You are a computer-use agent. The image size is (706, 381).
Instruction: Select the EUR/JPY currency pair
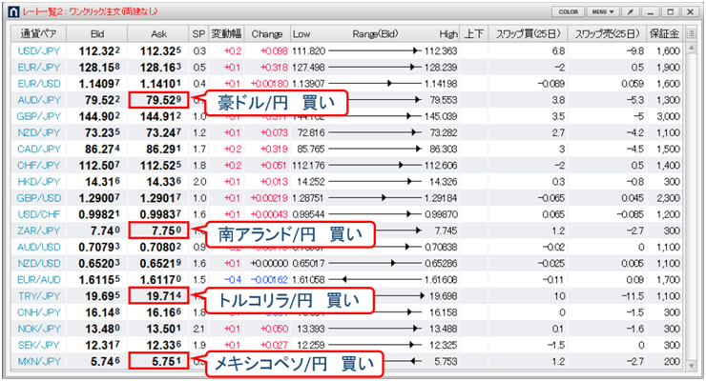click(39, 68)
